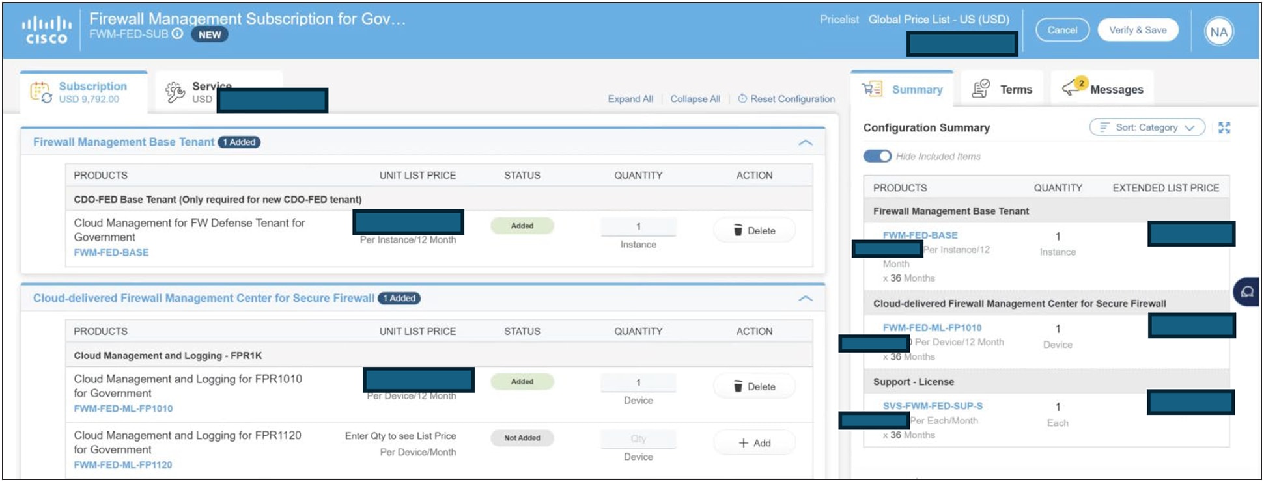Toggle Hide Included Items switch
Screen dimensions: 1264x482
877,156
